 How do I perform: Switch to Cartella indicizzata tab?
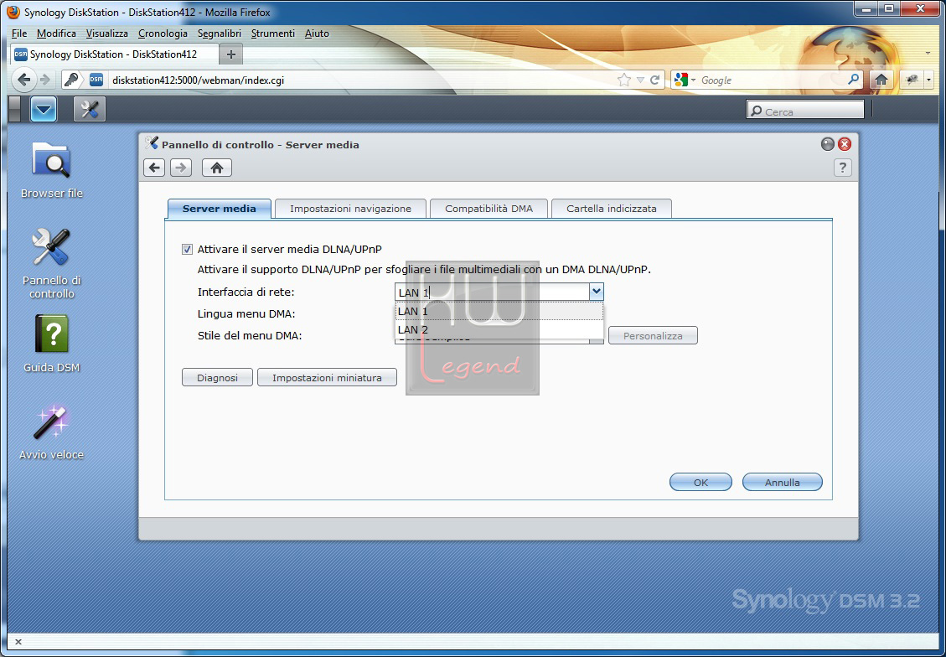(x=611, y=209)
